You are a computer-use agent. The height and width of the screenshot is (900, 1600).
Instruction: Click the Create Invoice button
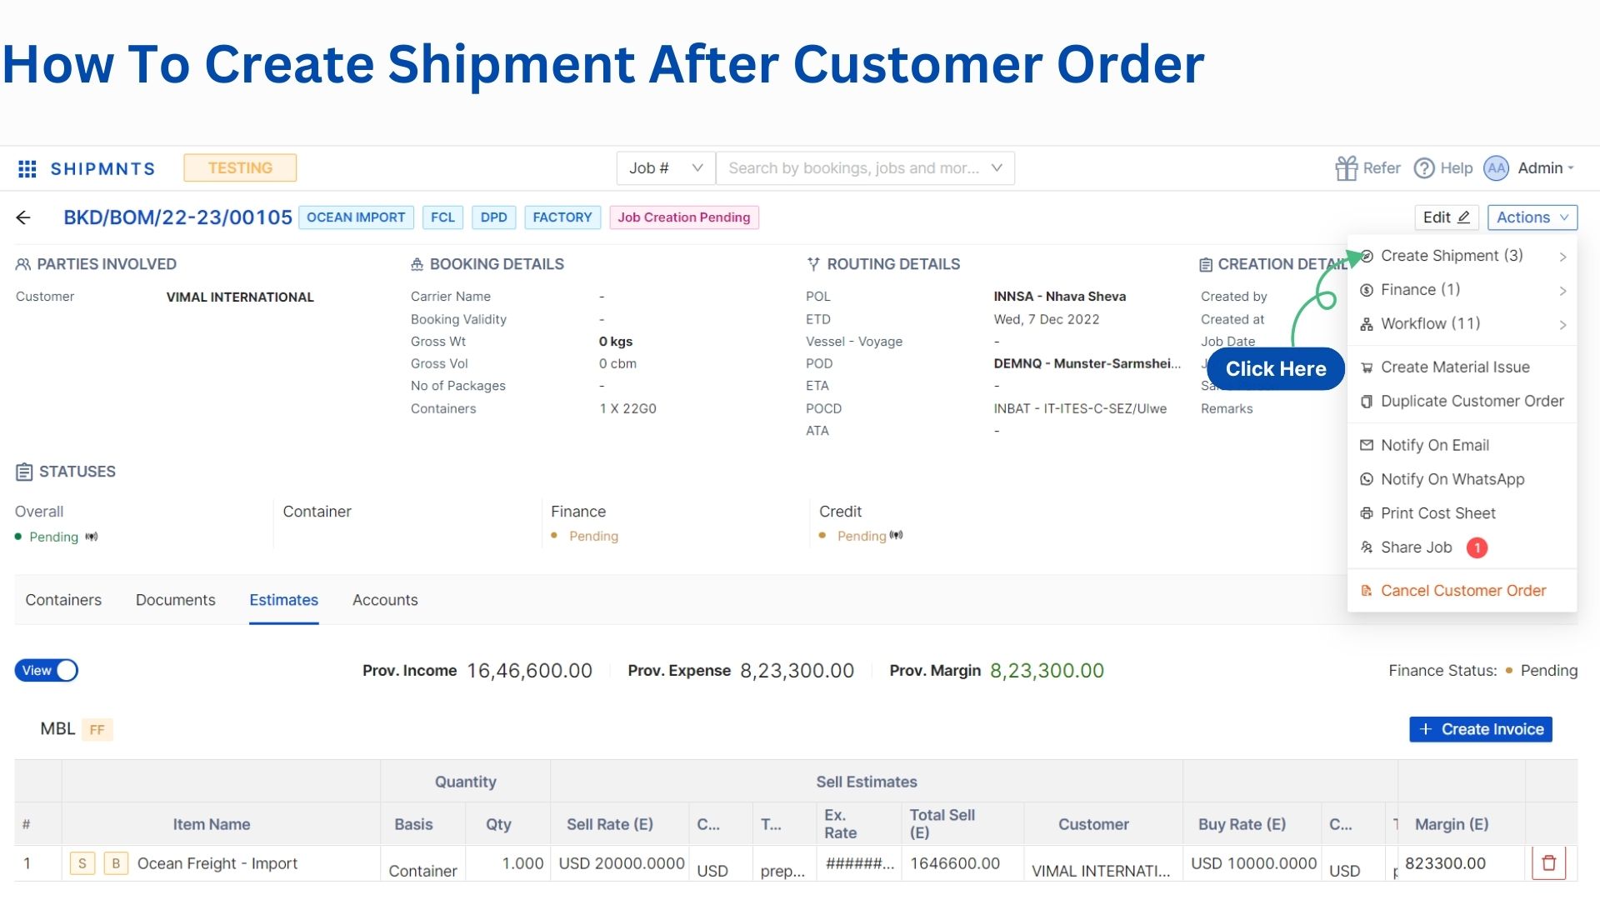(1480, 729)
